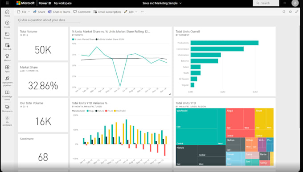The width and height of the screenshot is (303, 172).
Task: Open Email subscription
Action: click(x=107, y=12)
